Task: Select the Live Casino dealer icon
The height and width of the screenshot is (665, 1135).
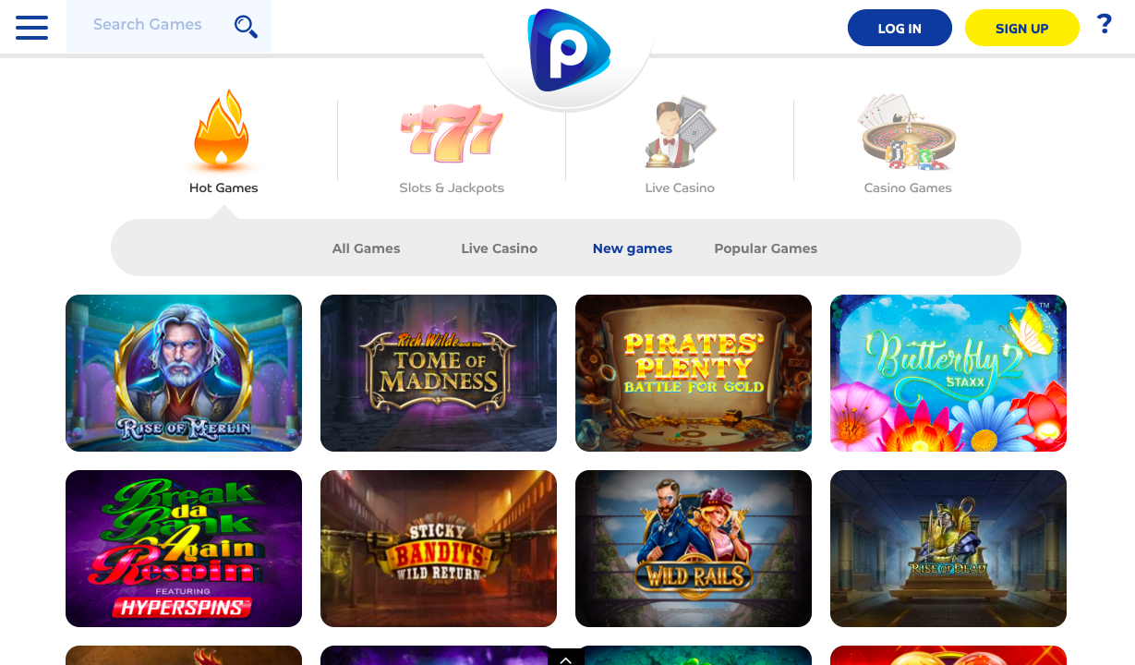Action: (680, 133)
